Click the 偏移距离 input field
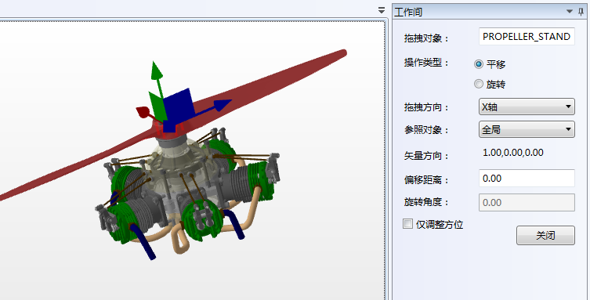The height and width of the screenshot is (300, 590). coord(527,178)
